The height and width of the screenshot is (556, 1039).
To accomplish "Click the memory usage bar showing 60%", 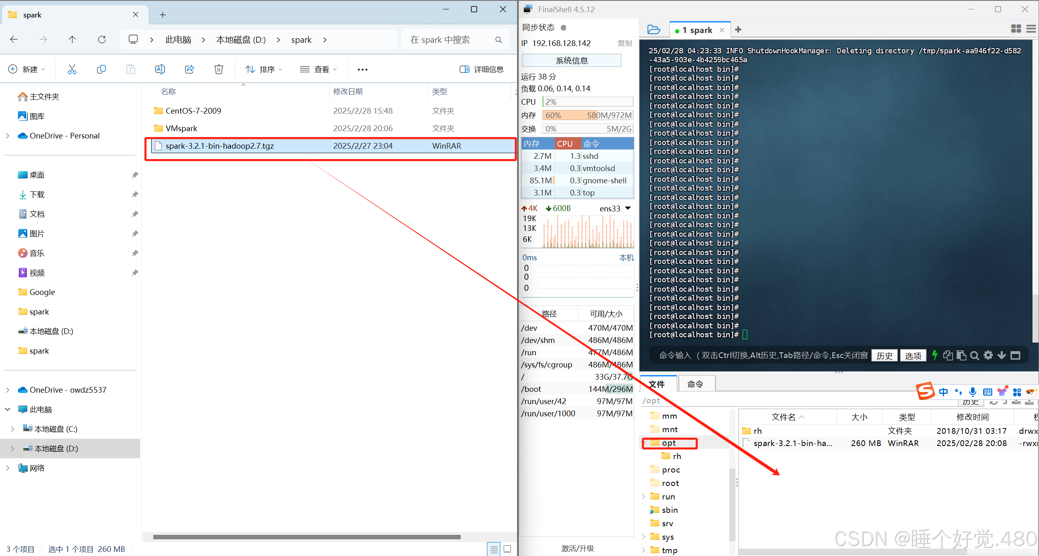I will [x=587, y=115].
